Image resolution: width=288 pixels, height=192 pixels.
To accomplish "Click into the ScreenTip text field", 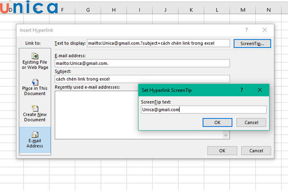I will [x=204, y=109].
